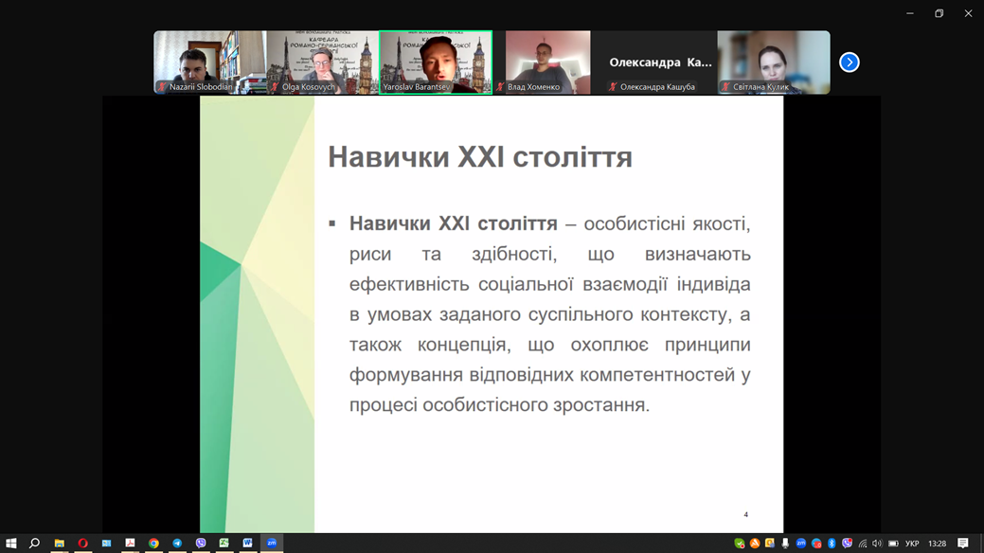Open Viber from the taskbar
This screenshot has width=984, height=553.
(x=201, y=544)
